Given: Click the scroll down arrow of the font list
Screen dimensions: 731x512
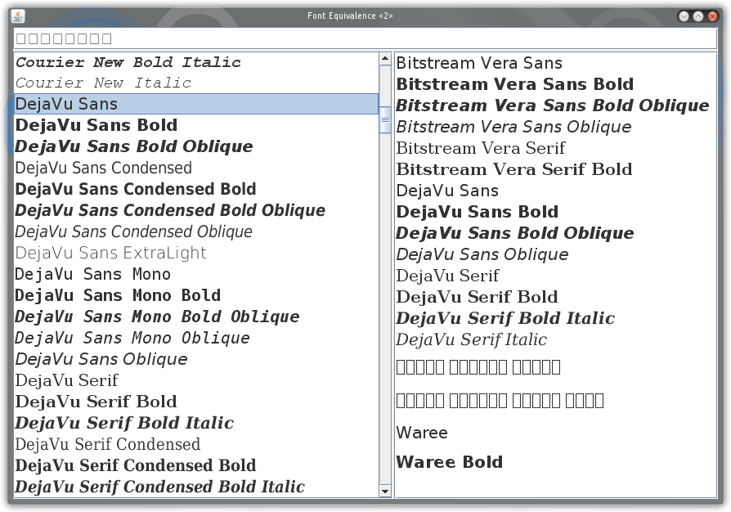Looking at the screenshot, I should point(385,491).
